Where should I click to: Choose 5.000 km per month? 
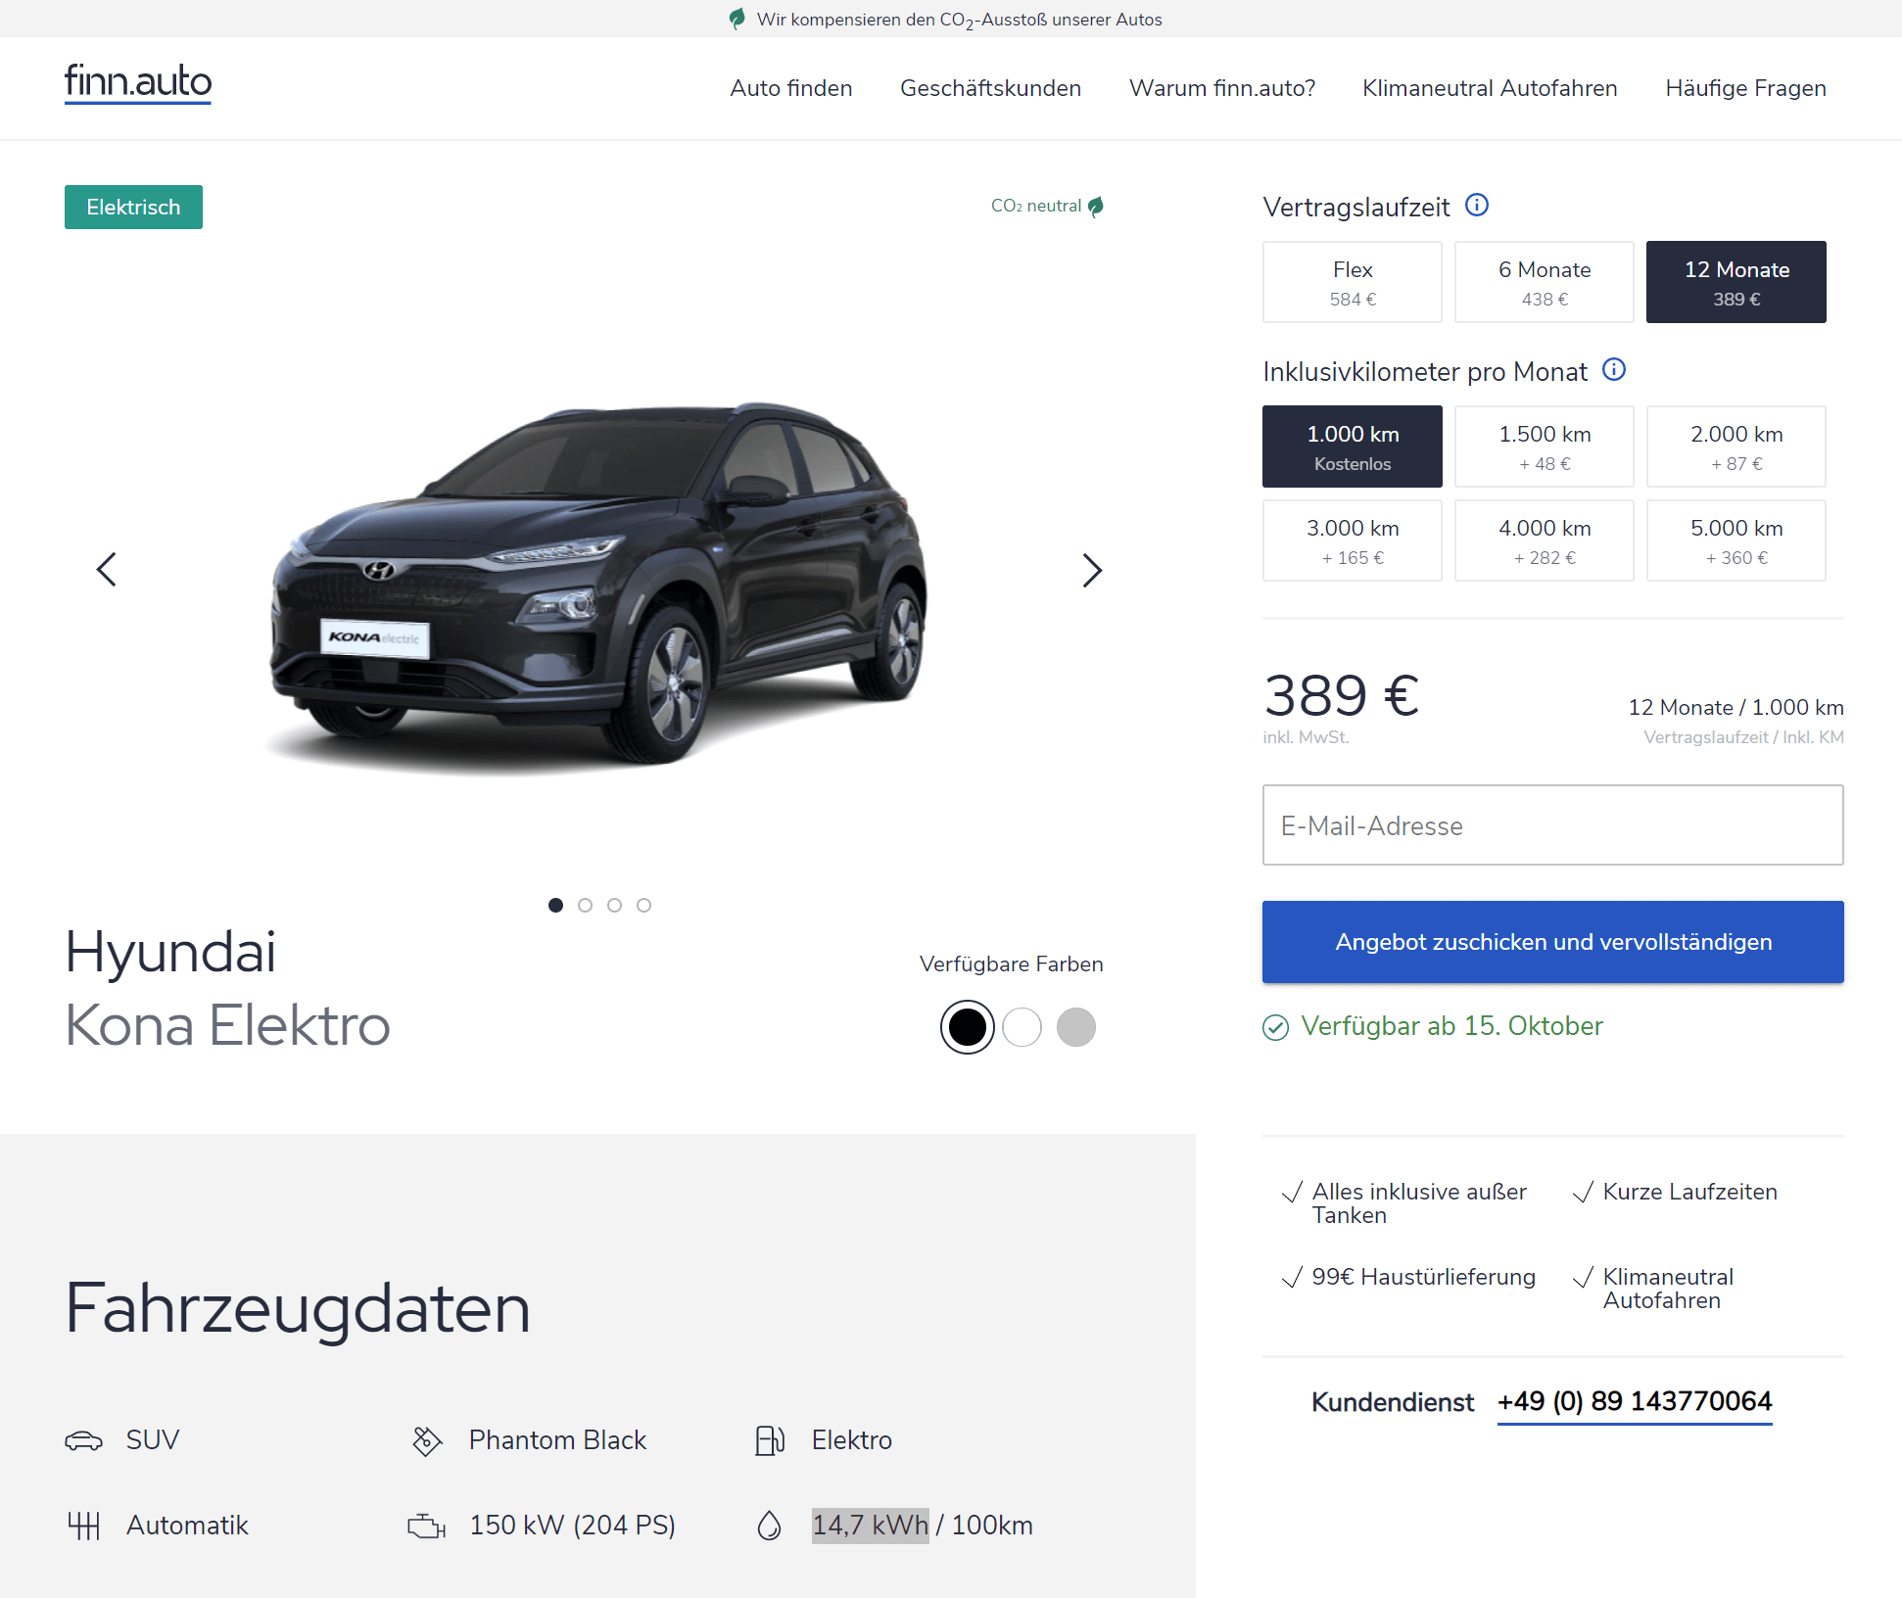click(x=1736, y=540)
